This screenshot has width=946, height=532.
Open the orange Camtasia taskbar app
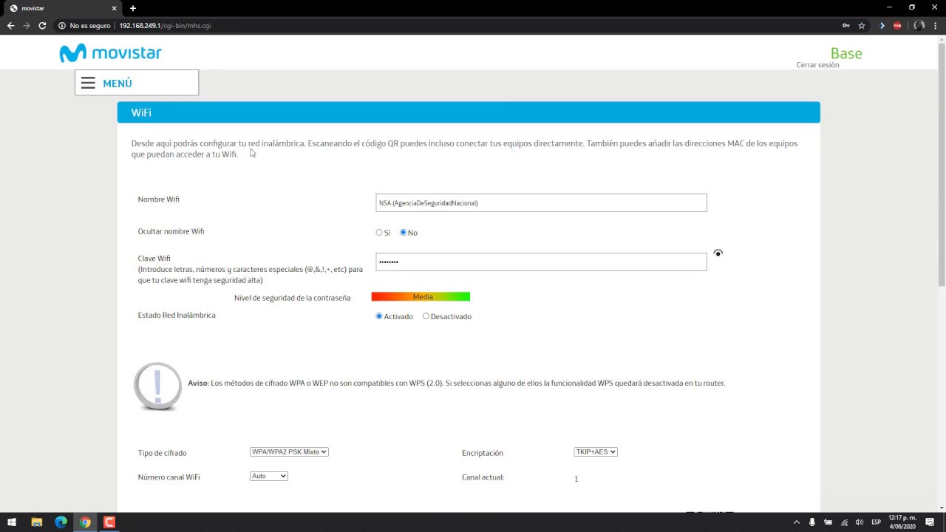[x=109, y=522]
